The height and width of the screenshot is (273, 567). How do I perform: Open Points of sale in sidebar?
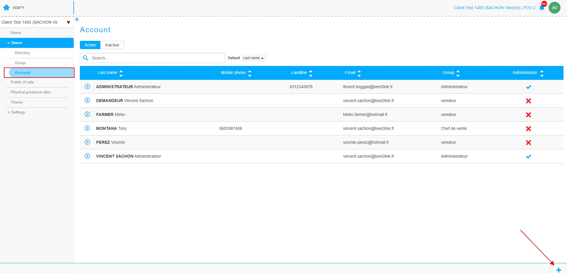coord(22,82)
